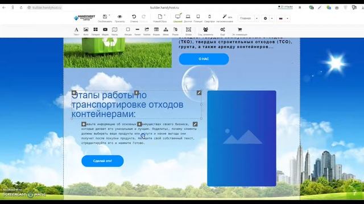364x204 pixels.
Task: Click the Yandex 'Я' browser icon
Action: pyautogui.click(x=13, y=7)
